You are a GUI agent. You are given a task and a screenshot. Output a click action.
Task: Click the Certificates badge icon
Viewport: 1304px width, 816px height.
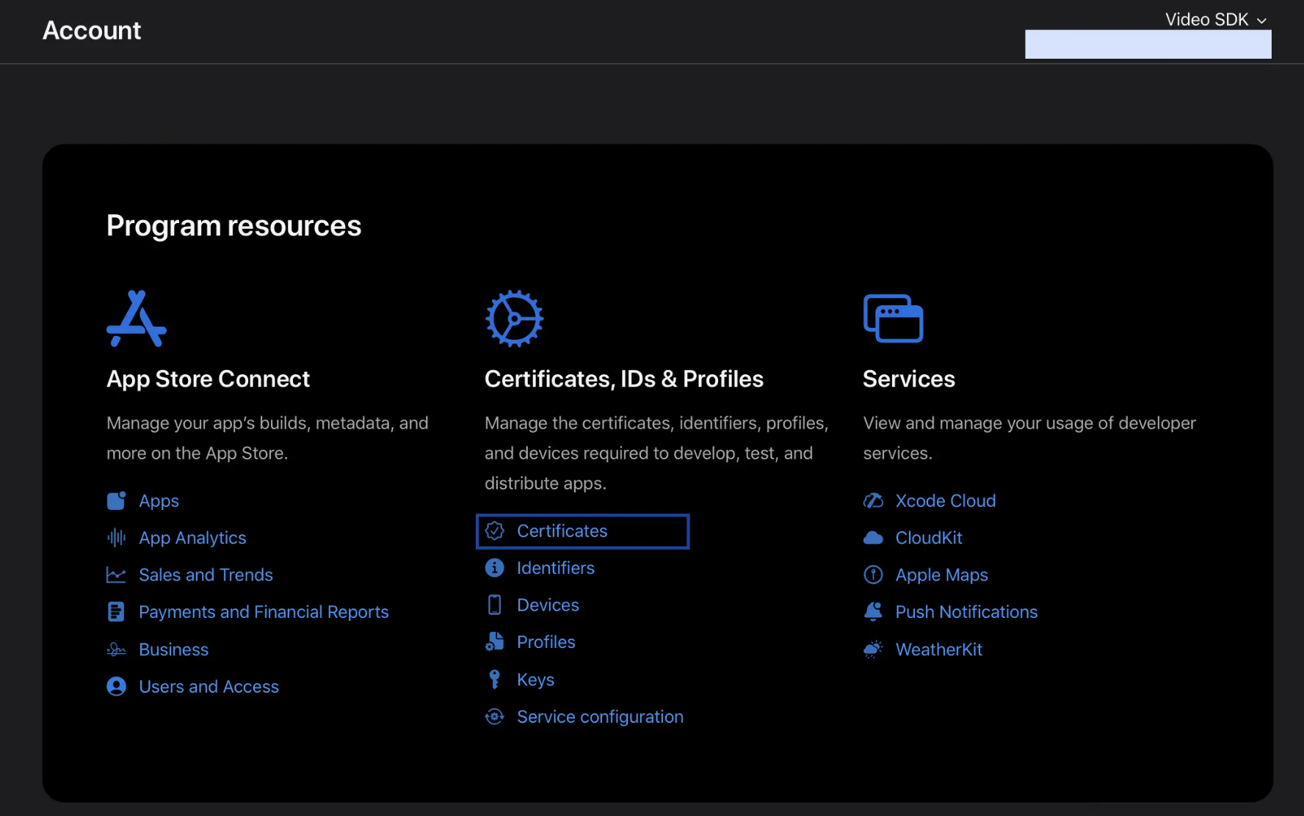(x=495, y=531)
